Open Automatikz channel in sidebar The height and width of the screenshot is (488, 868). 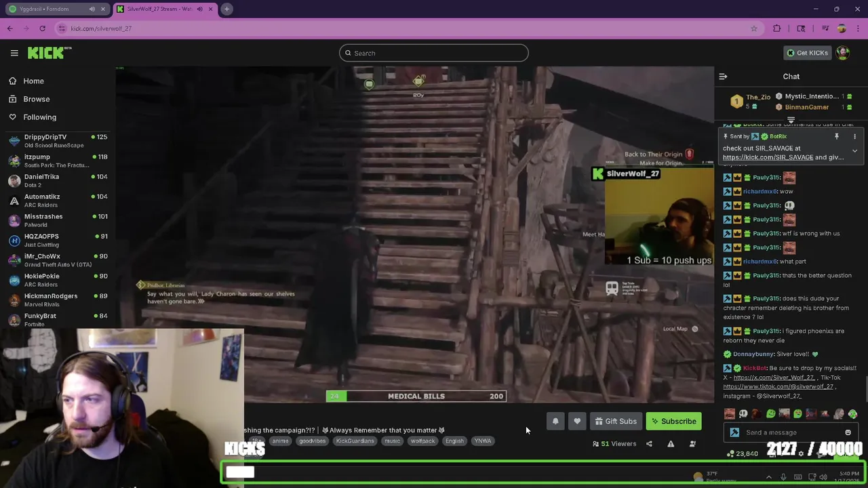58,200
